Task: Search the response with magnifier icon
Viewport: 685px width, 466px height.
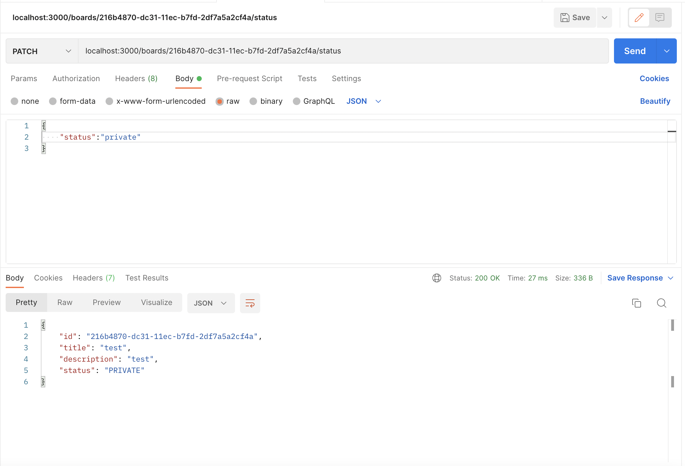Action: click(661, 303)
